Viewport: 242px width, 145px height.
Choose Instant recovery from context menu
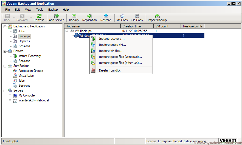(112, 39)
